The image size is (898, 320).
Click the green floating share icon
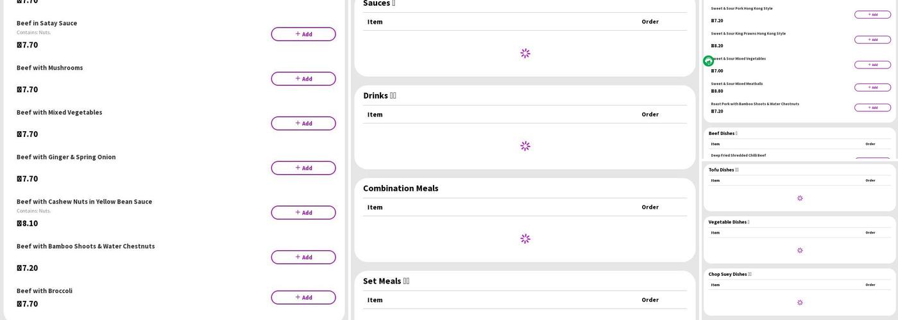point(708,61)
